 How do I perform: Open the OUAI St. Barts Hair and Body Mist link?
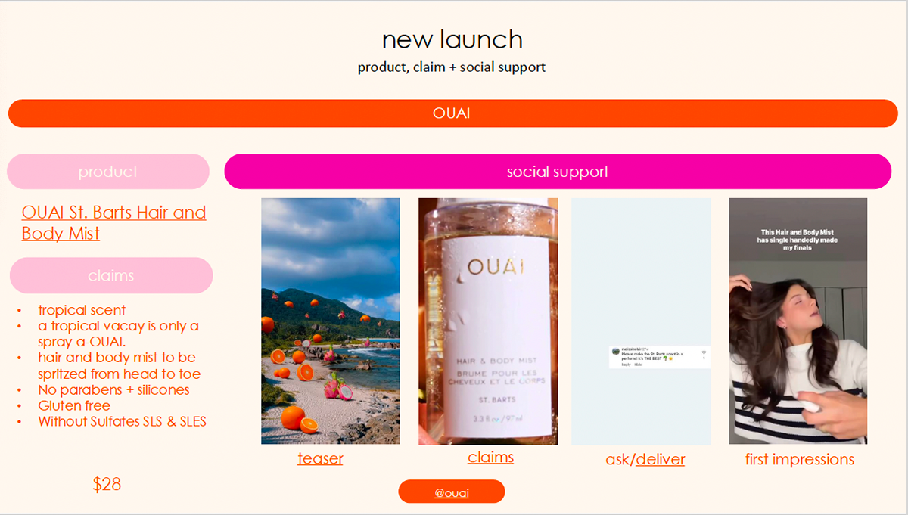pos(113,222)
